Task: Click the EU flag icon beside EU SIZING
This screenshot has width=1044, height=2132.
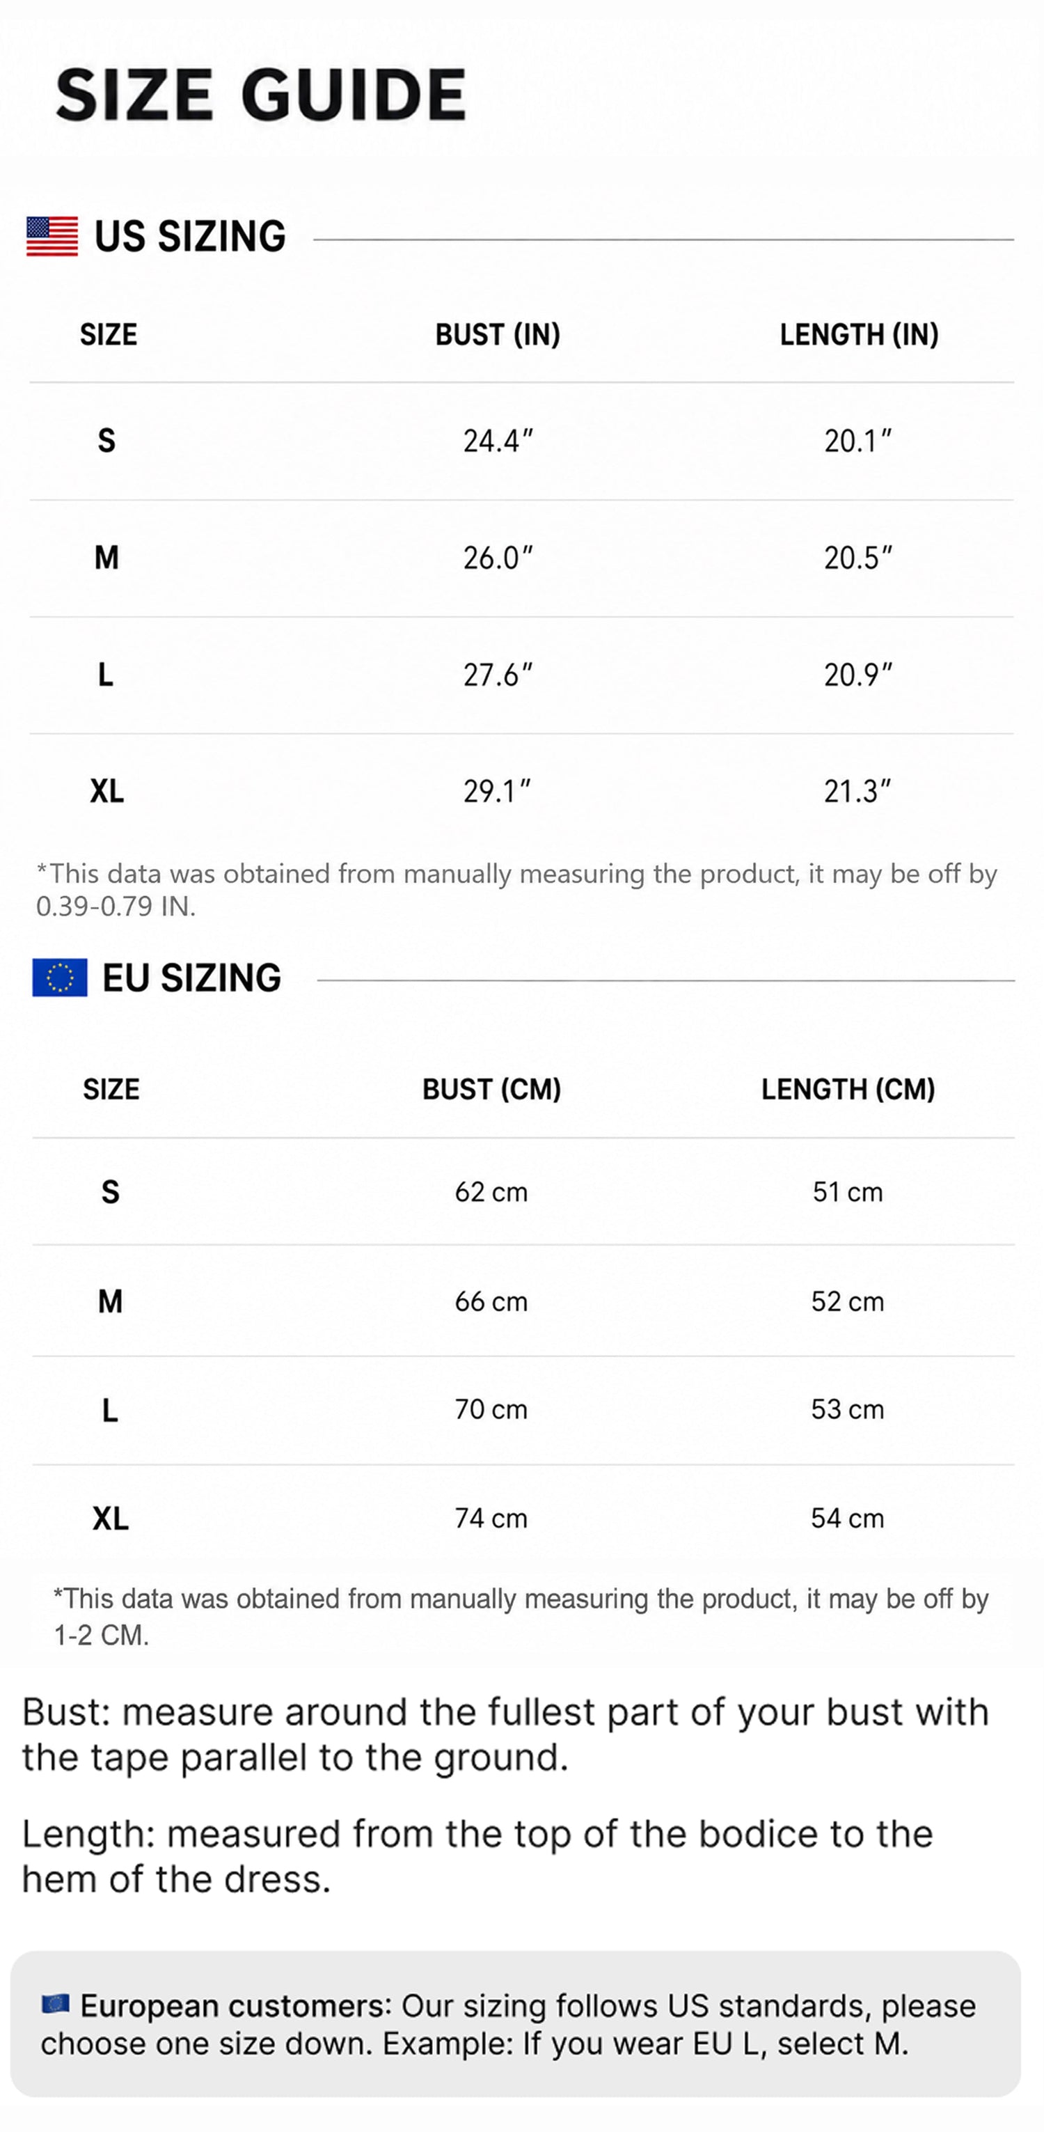Action: tap(60, 978)
